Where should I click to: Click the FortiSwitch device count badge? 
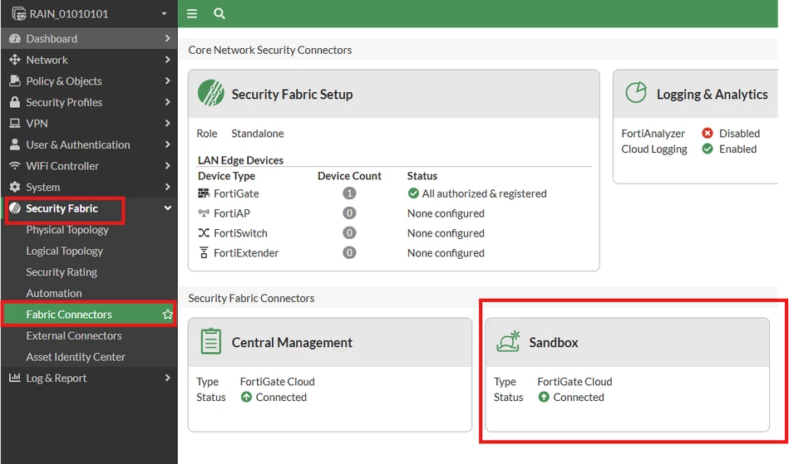349,233
